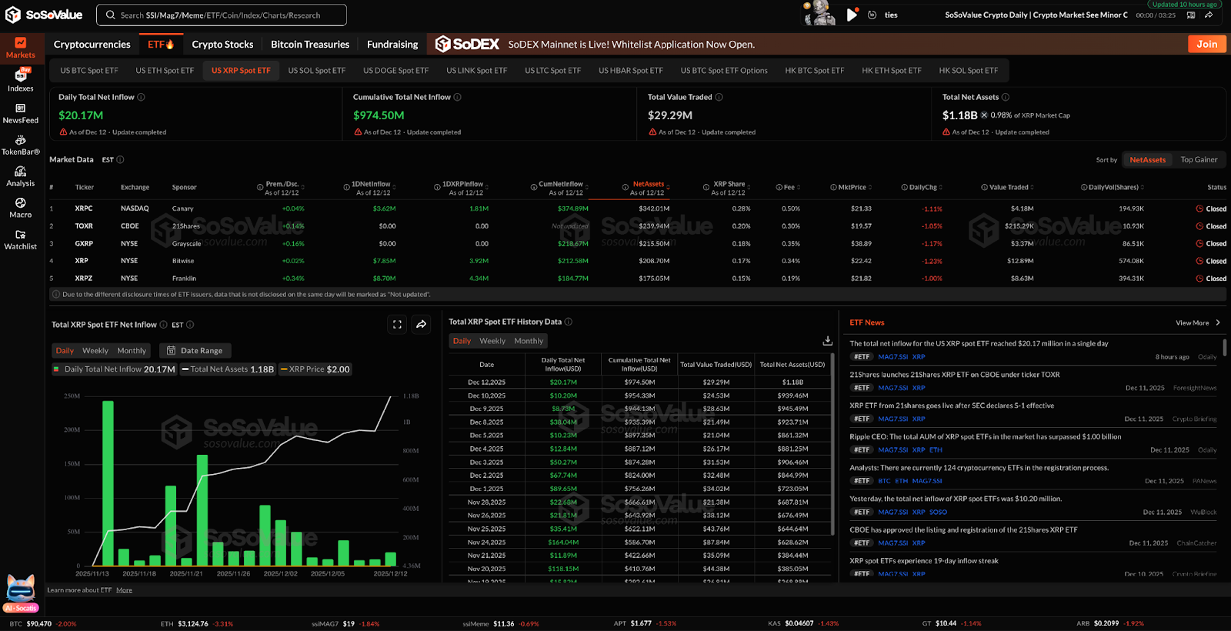Toggle the Daily Total Net Inflow legend series
The image size is (1231, 631).
pos(114,369)
